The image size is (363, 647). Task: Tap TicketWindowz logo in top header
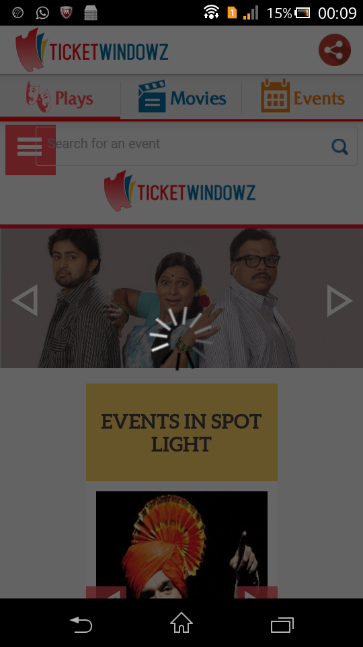click(92, 50)
